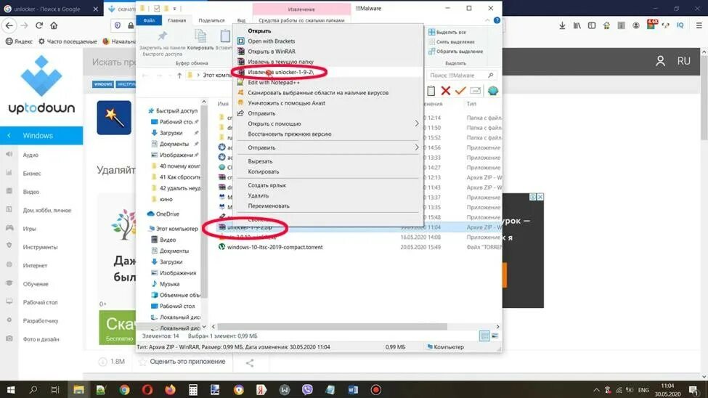This screenshot has width=708, height=398.
Task: Select 'Открыть' in context menu
Action: pyautogui.click(x=259, y=31)
